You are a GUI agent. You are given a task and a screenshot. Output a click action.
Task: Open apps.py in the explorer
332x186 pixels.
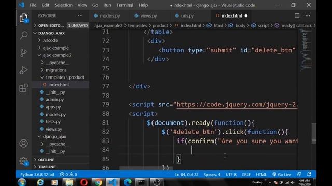[53, 107]
